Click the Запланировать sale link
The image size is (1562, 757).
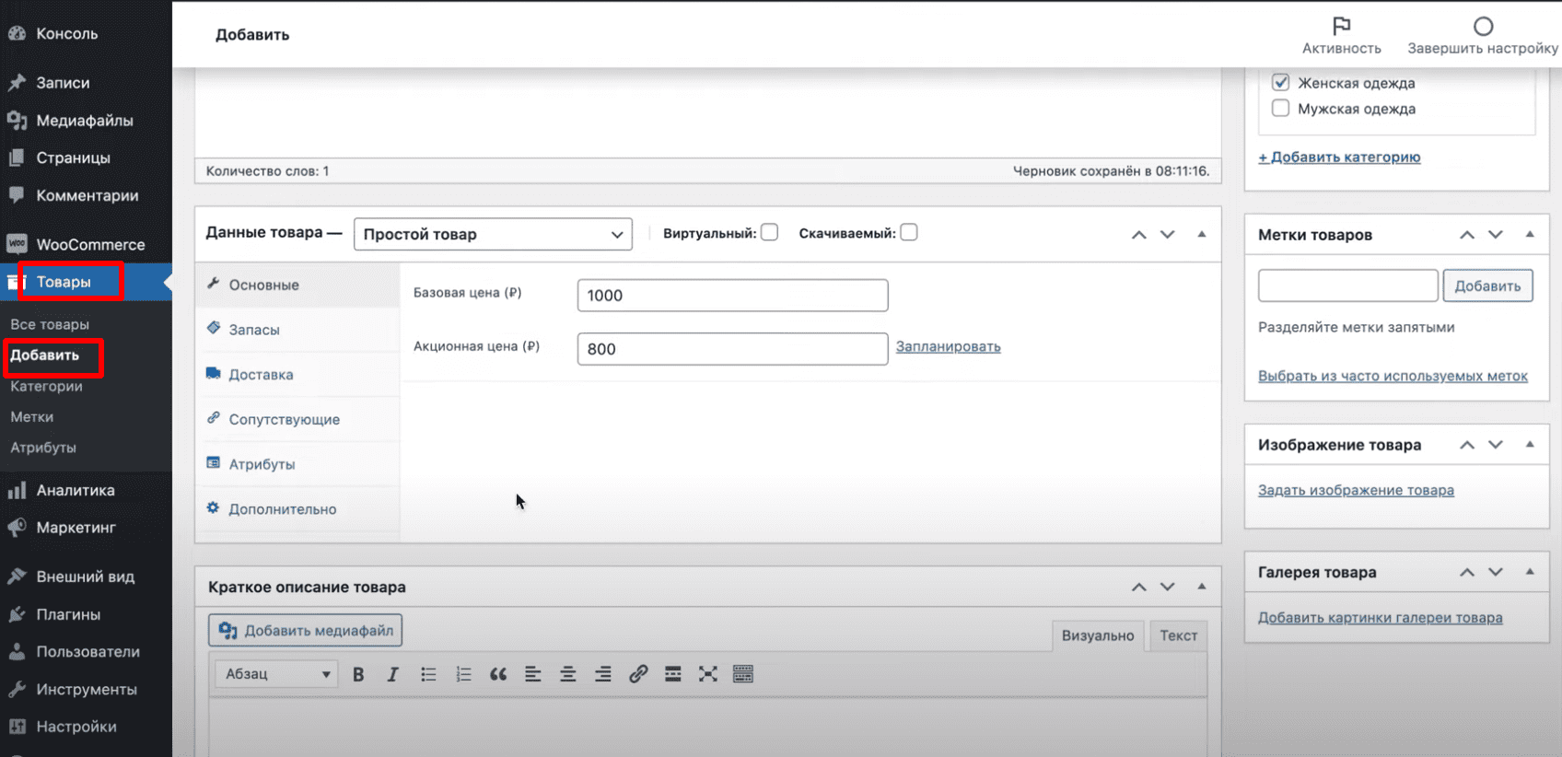click(948, 346)
